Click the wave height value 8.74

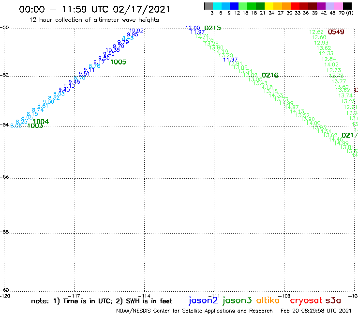tap(38, 110)
